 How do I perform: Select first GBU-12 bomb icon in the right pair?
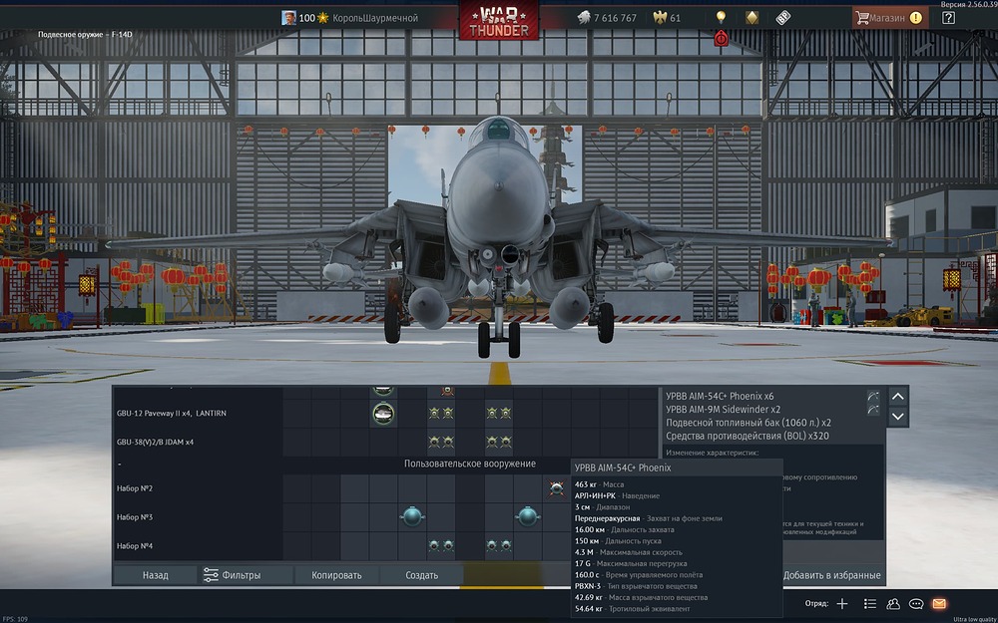(491, 414)
